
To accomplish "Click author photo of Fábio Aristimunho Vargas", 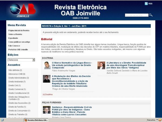I will 47,65.
